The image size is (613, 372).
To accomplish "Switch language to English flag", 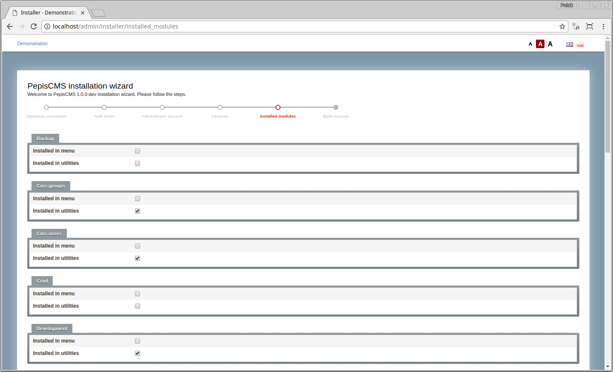I will coord(570,44).
